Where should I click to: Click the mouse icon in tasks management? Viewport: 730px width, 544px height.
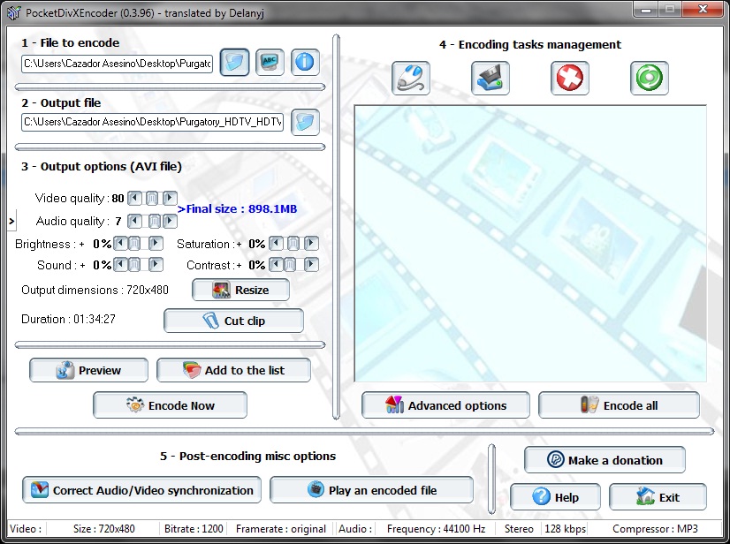coord(411,79)
